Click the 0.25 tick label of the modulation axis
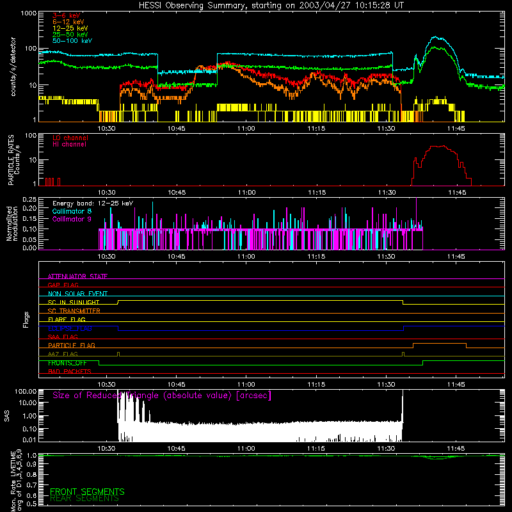The width and height of the screenshot is (512, 512). tap(29, 199)
